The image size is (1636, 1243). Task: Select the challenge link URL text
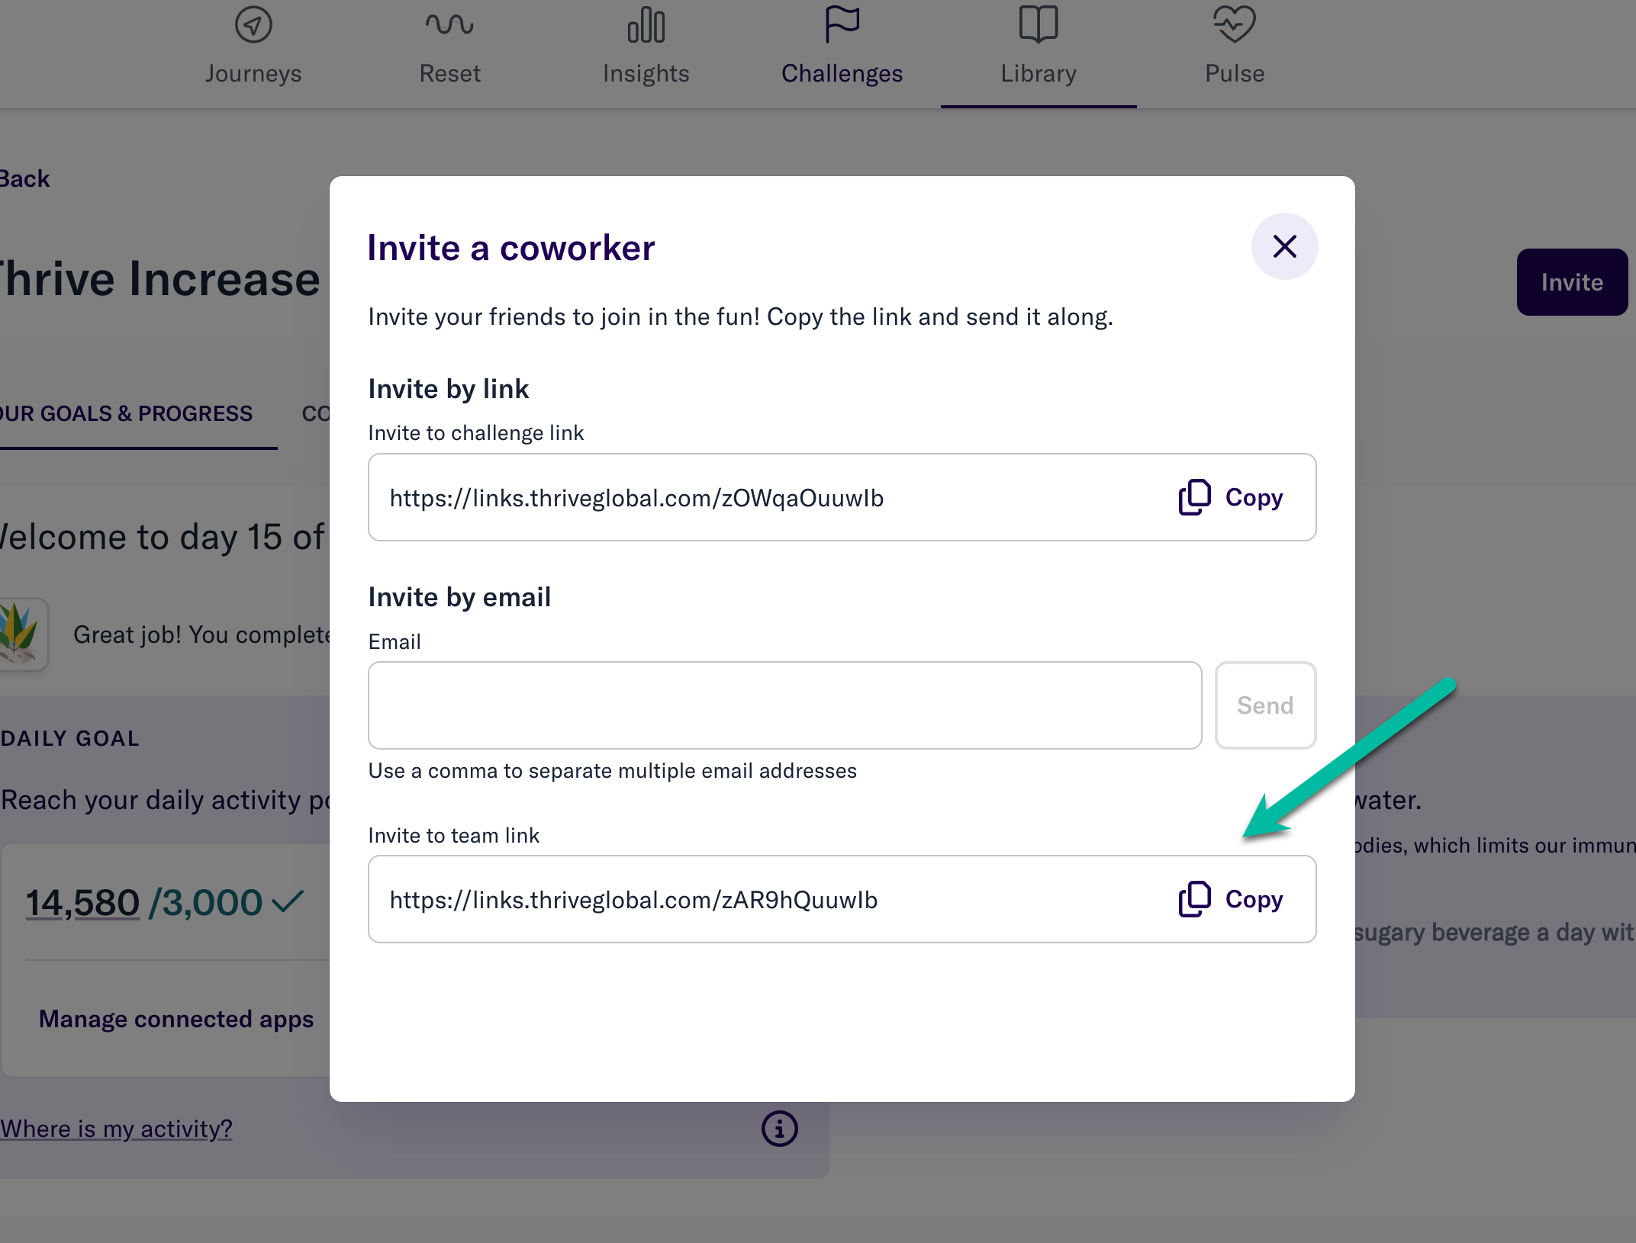coord(636,498)
